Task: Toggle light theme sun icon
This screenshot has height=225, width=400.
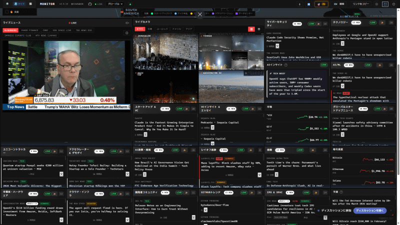Action: coord(376,4)
